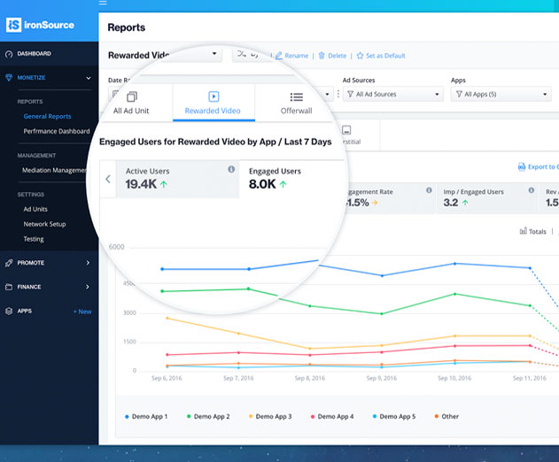The width and height of the screenshot is (559, 462).
Task: Open the Apps sidebar section
Action: [25, 311]
